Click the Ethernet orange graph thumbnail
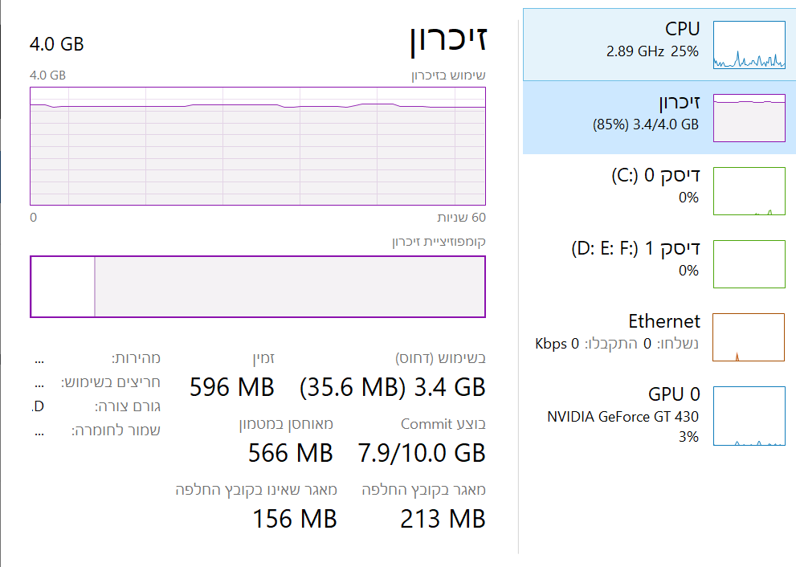Image resolution: width=796 pixels, height=567 pixels. point(749,337)
